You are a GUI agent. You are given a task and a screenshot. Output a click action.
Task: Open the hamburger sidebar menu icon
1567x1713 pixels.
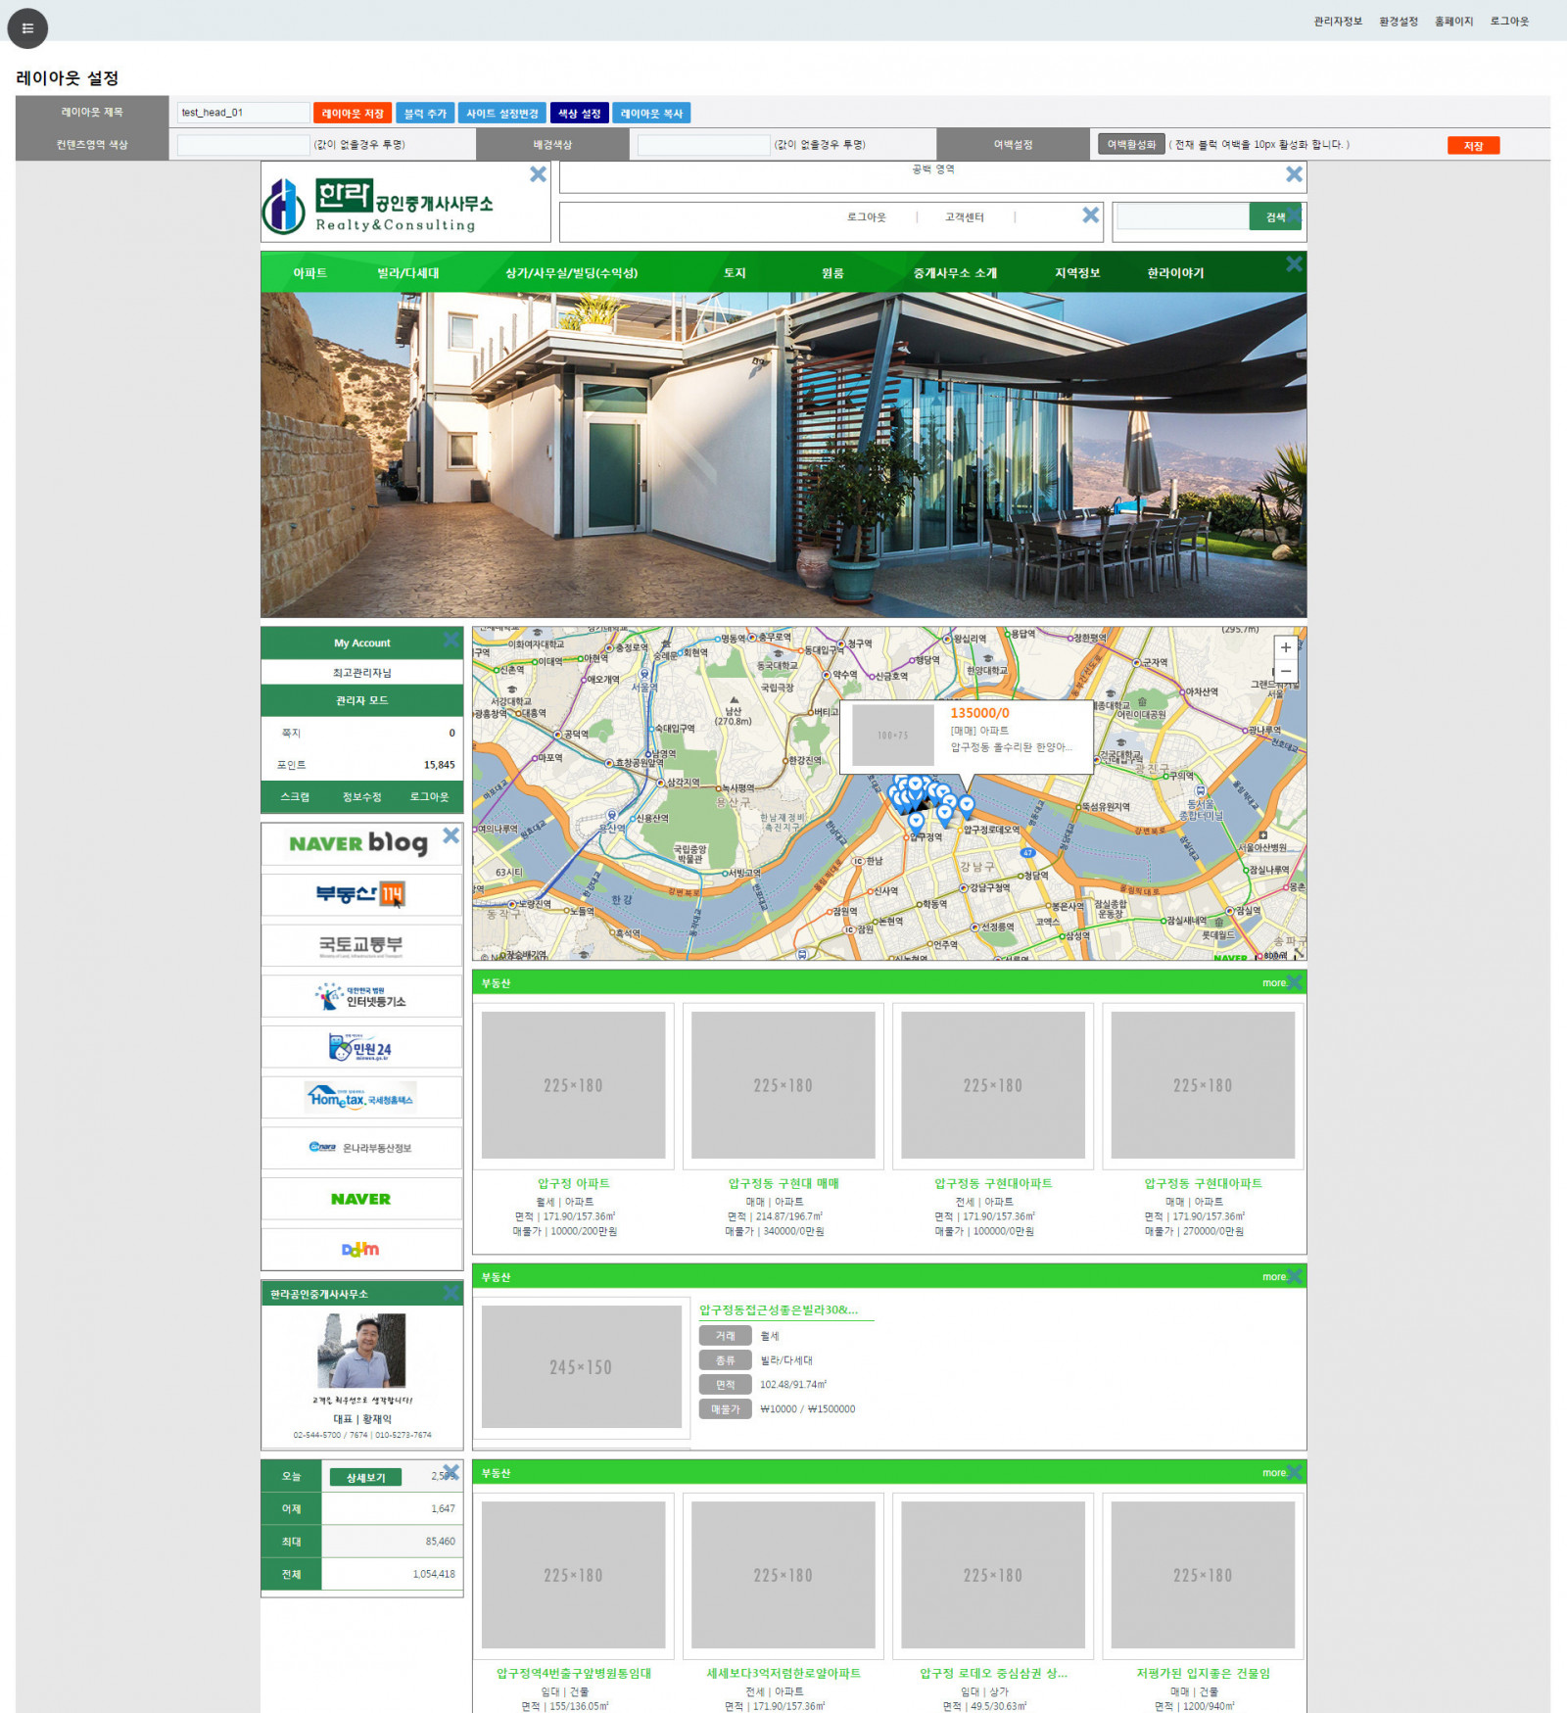coord(27,28)
